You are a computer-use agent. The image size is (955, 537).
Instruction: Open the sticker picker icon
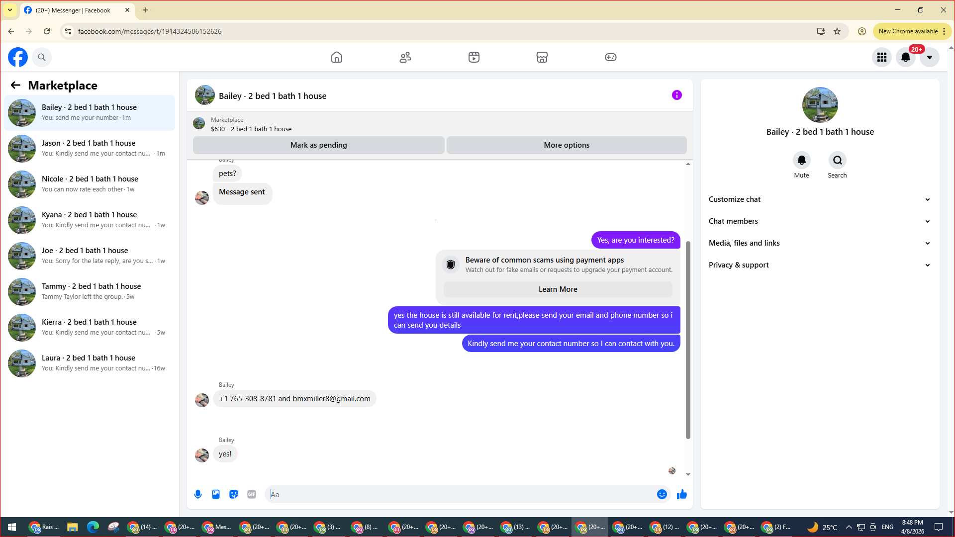(x=234, y=494)
